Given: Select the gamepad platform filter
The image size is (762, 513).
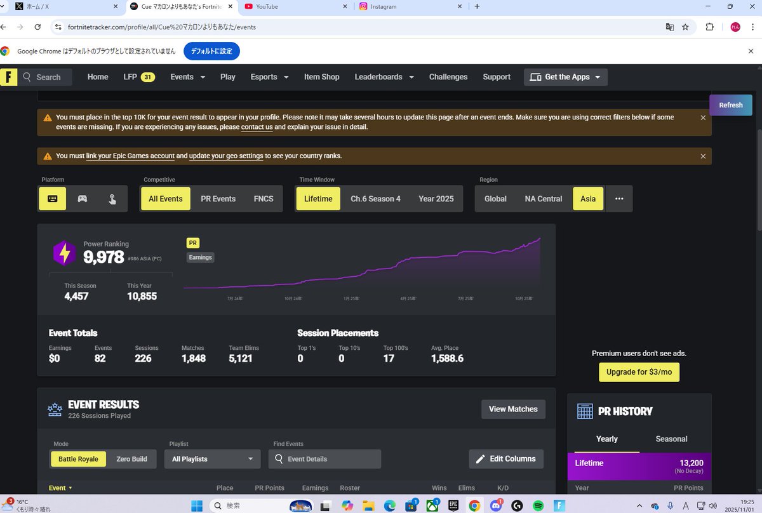Looking at the screenshot, I should click(x=83, y=199).
